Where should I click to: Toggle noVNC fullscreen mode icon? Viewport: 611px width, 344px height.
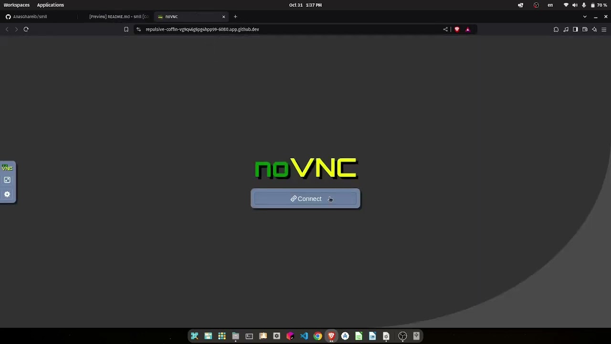(7, 180)
